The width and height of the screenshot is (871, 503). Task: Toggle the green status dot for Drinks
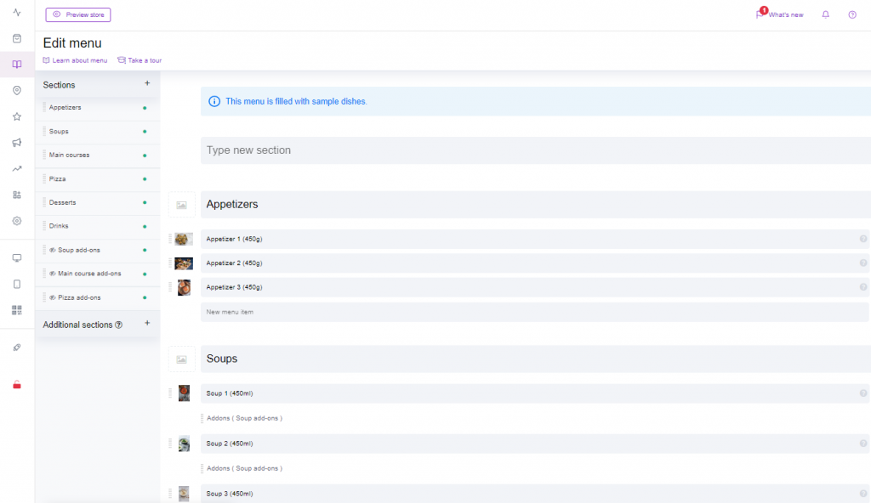pyautogui.click(x=145, y=227)
